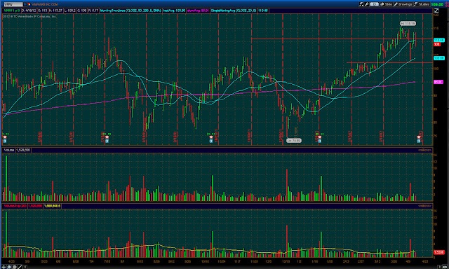The image size is (449, 269).
Task: Click the earnings phone icon at far left
Action: 5,137
